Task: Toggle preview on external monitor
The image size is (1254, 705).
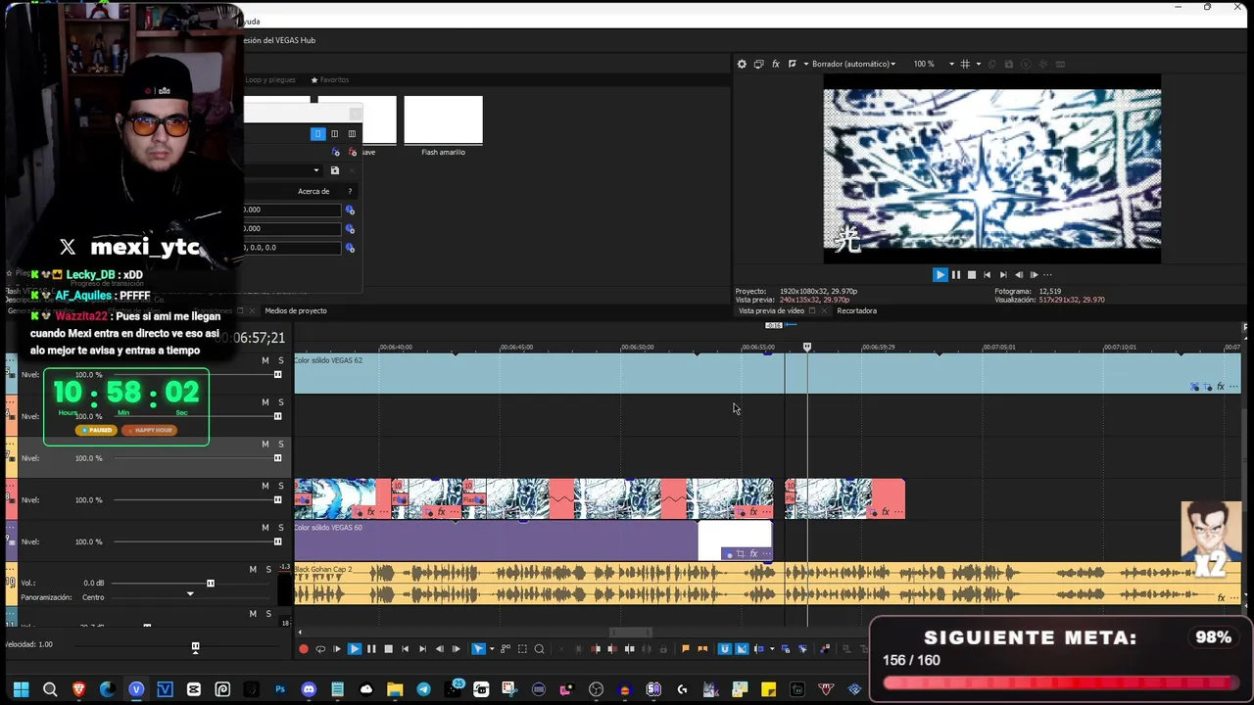Action: [758, 65]
